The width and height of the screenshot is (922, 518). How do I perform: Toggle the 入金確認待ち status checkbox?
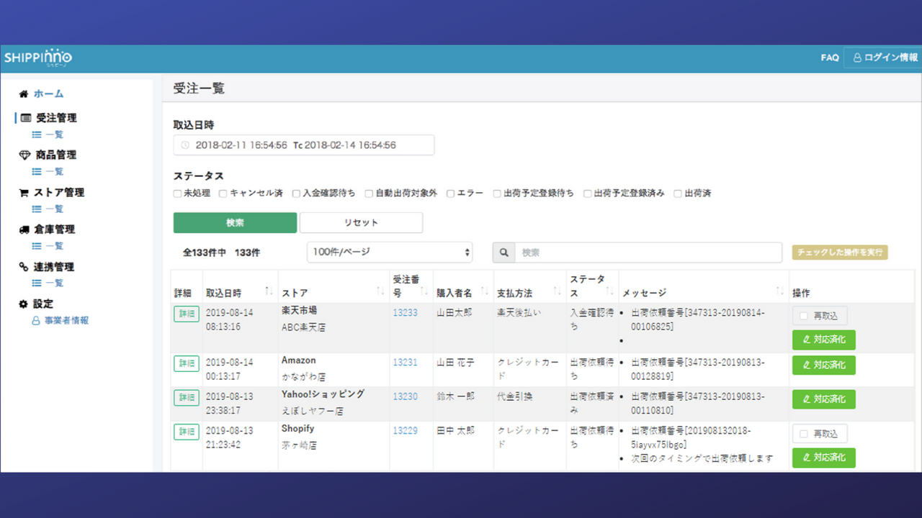[296, 194]
